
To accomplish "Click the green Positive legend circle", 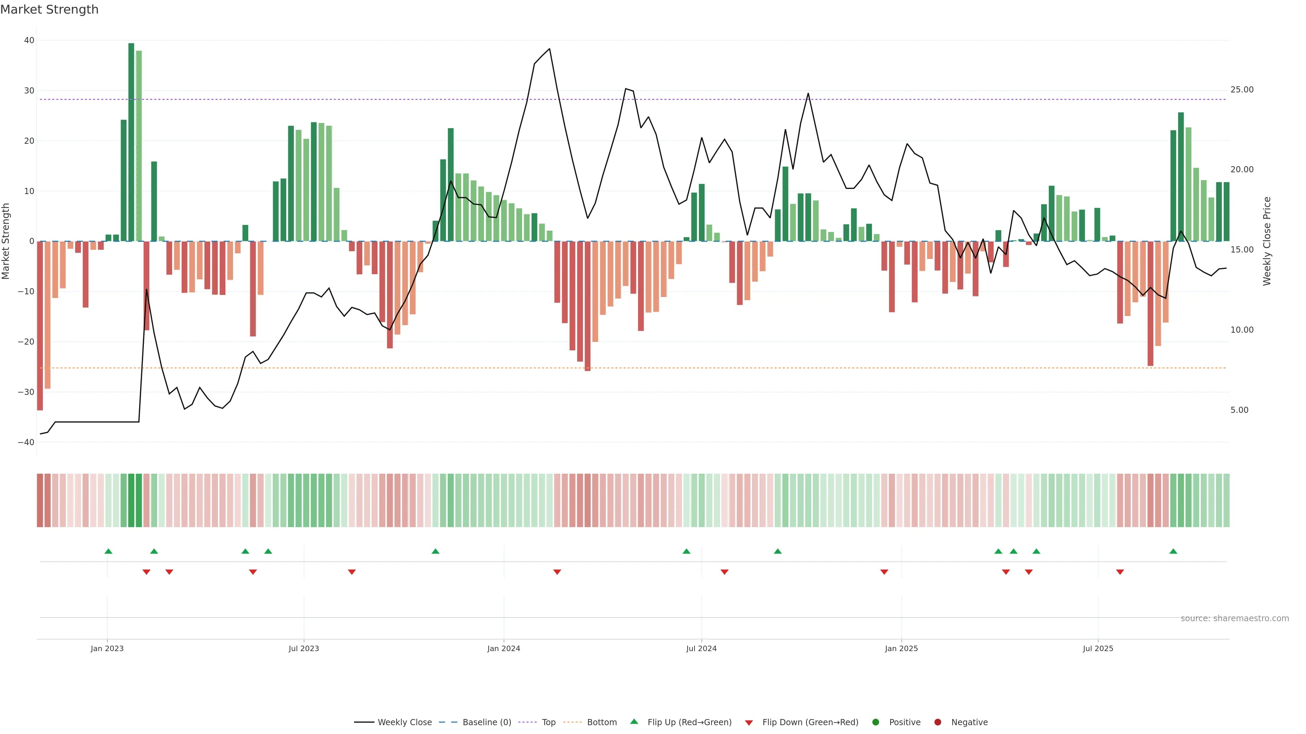I will [x=875, y=722].
